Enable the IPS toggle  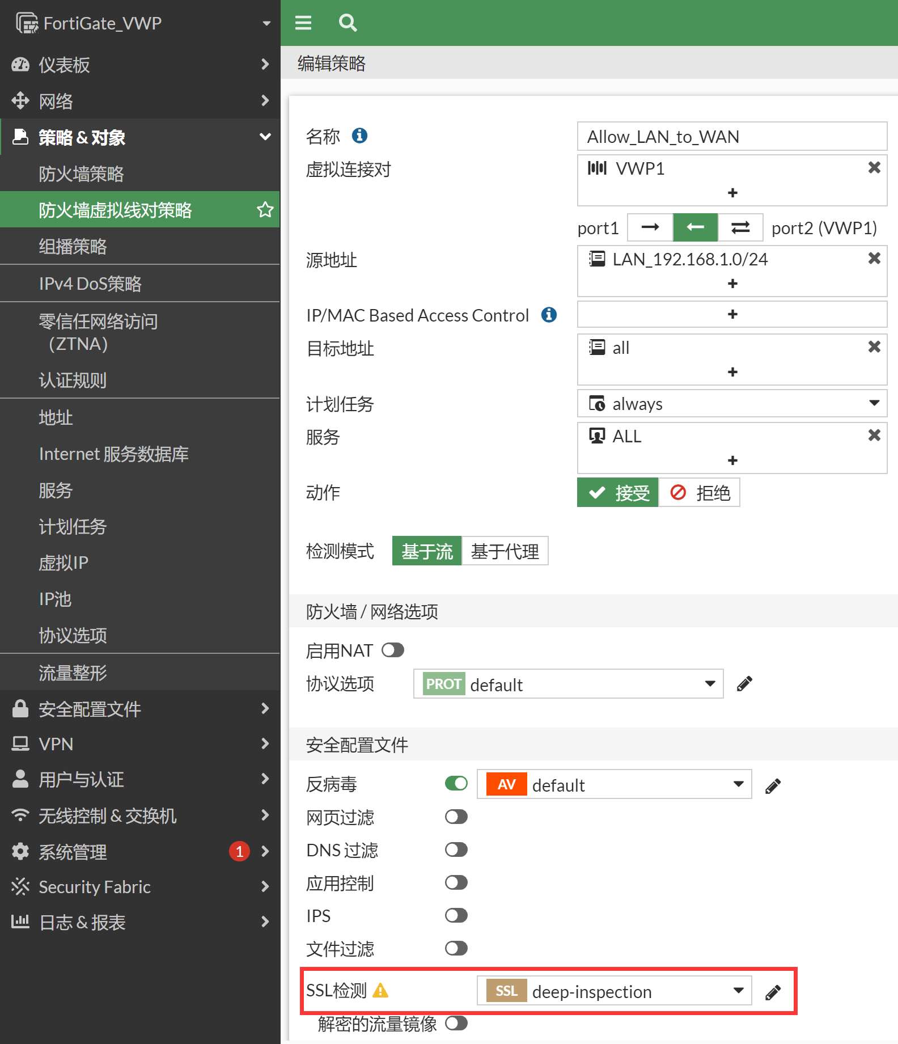pyautogui.click(x=456, y=915)
